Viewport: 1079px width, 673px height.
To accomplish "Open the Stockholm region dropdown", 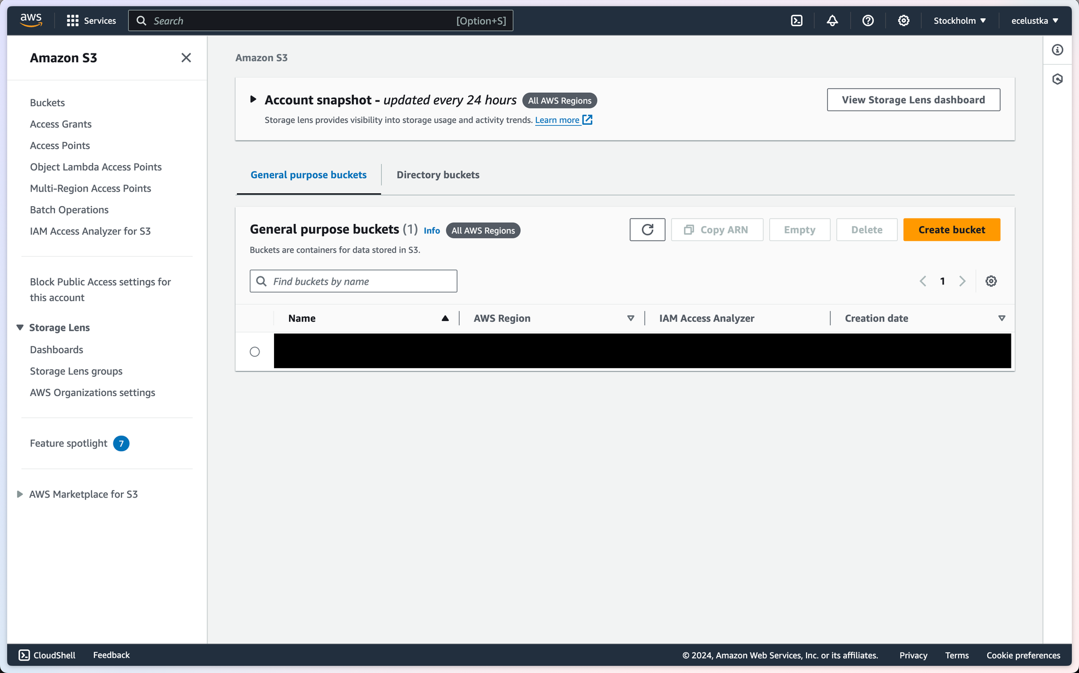I will point(959,21).
